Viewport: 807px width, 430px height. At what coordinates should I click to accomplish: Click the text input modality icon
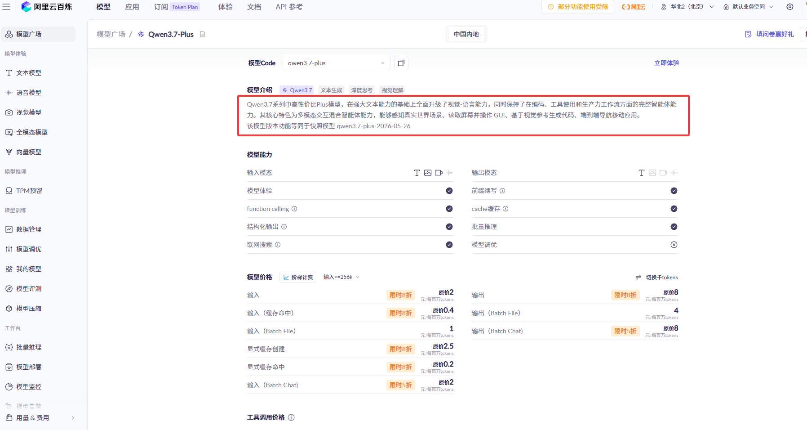[417, 173]
